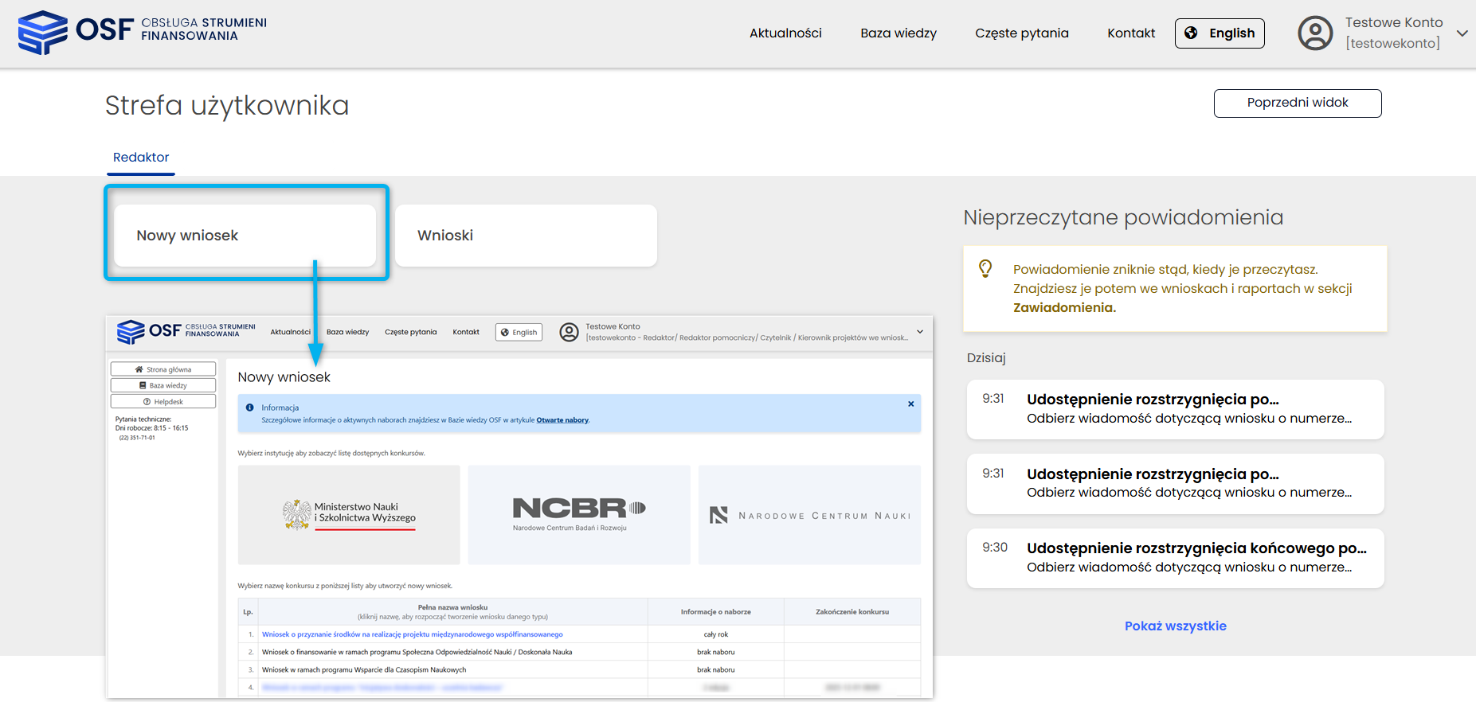Click the lightbulb icon in the notification hint
Viewport: 1476px width, 702px height.
pyautogui.click(x=985, y=269)
